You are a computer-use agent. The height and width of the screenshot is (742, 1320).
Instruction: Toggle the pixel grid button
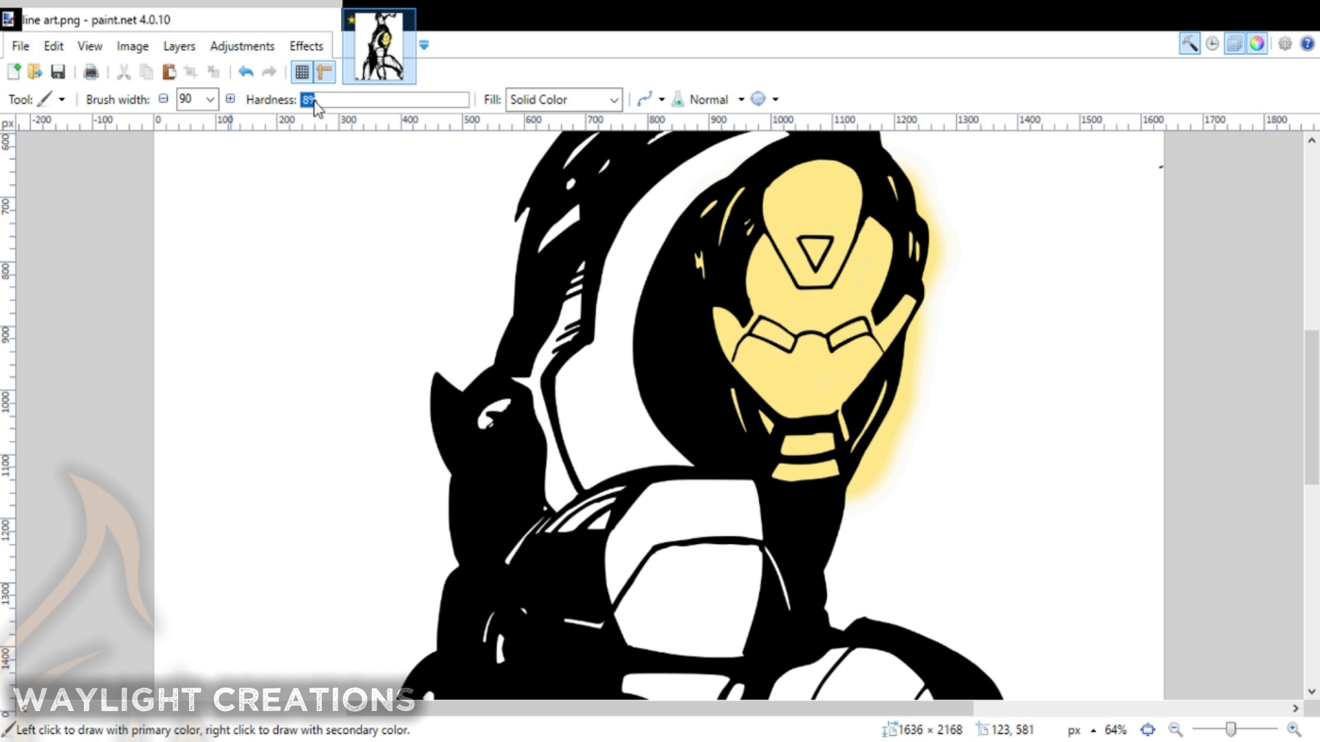[x=302, y=71]
